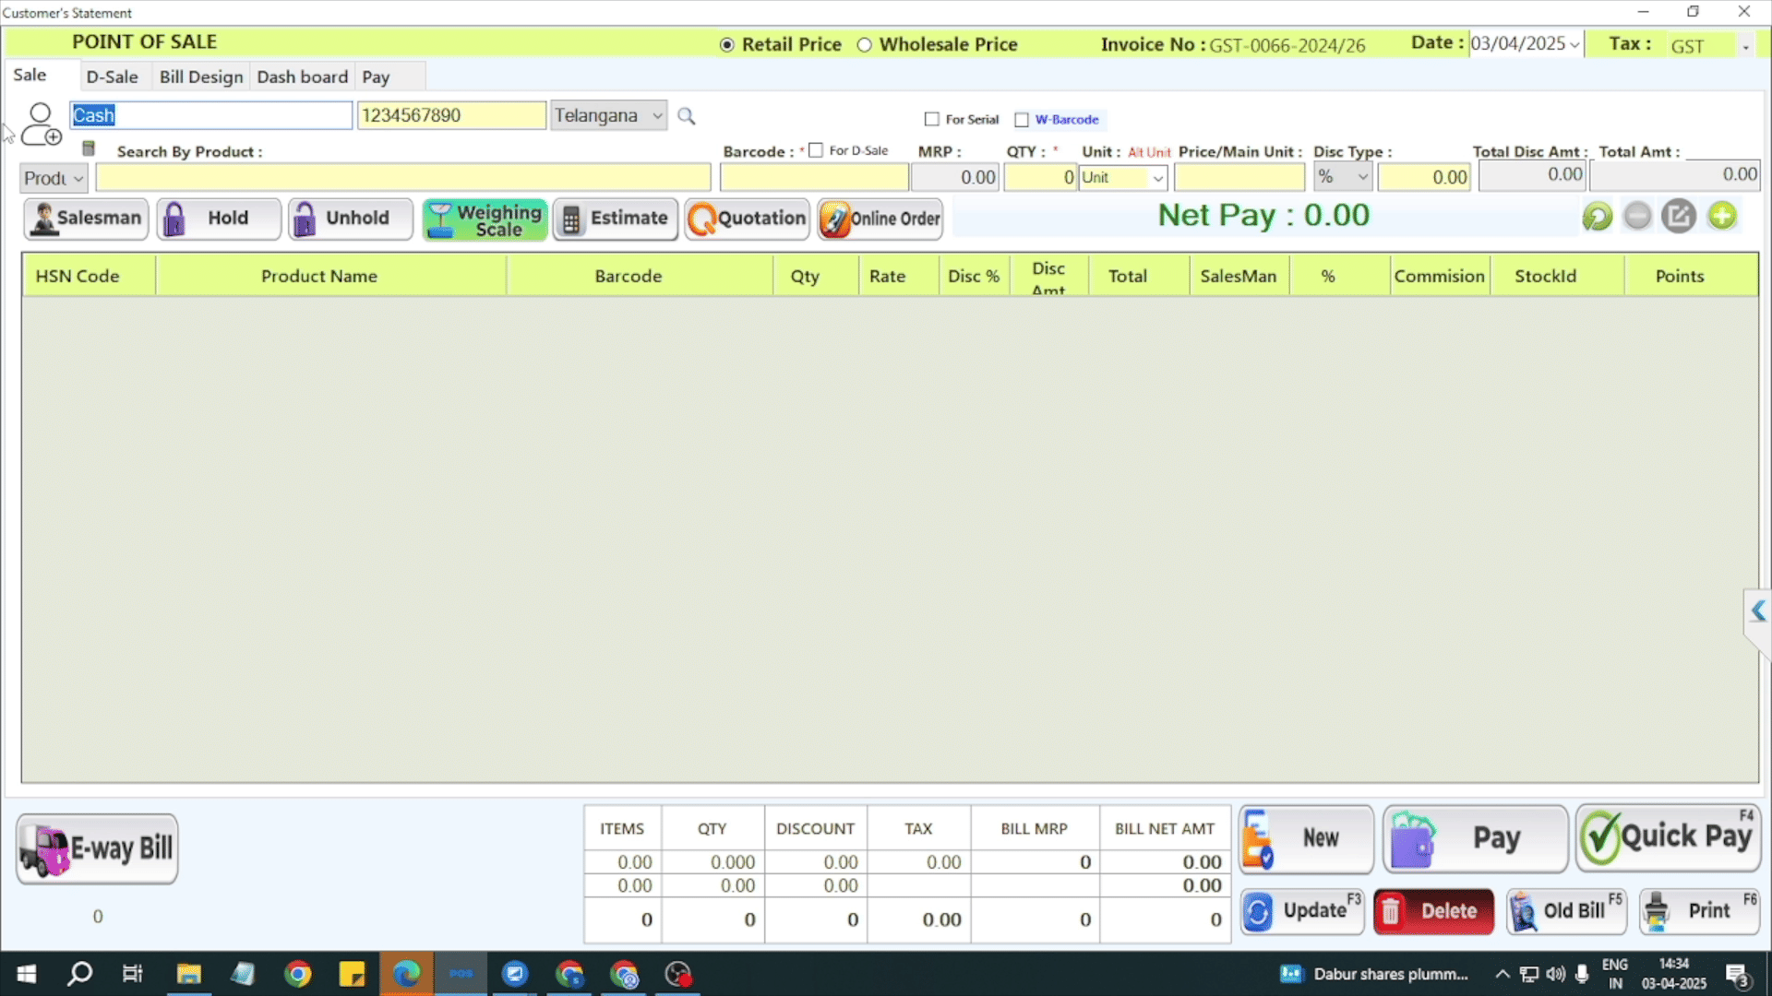The image size is (1772, 996).
Task: Open the Telangana state dropdown
Action: (656, 116)
